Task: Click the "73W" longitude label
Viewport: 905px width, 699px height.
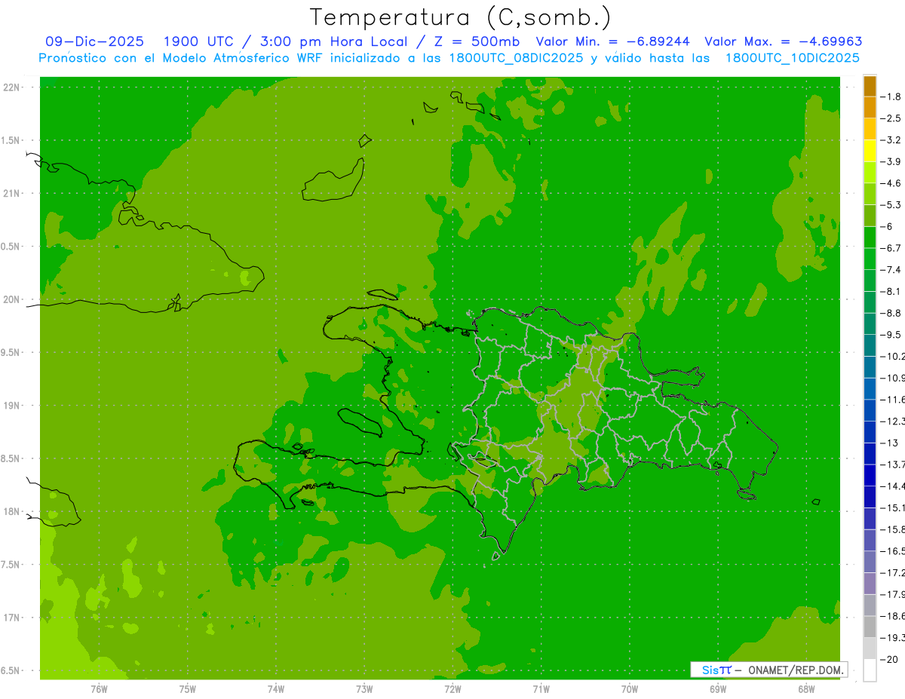Action: click(x=364, y=688)
